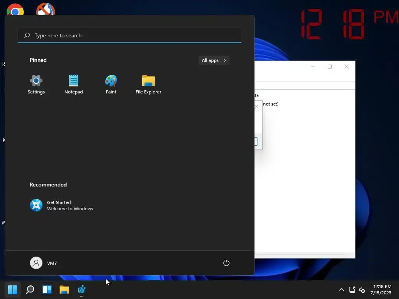Switch to the Registry Editor taskbar icon
This screenshot has width=399, height=299.
pos(81,290)
